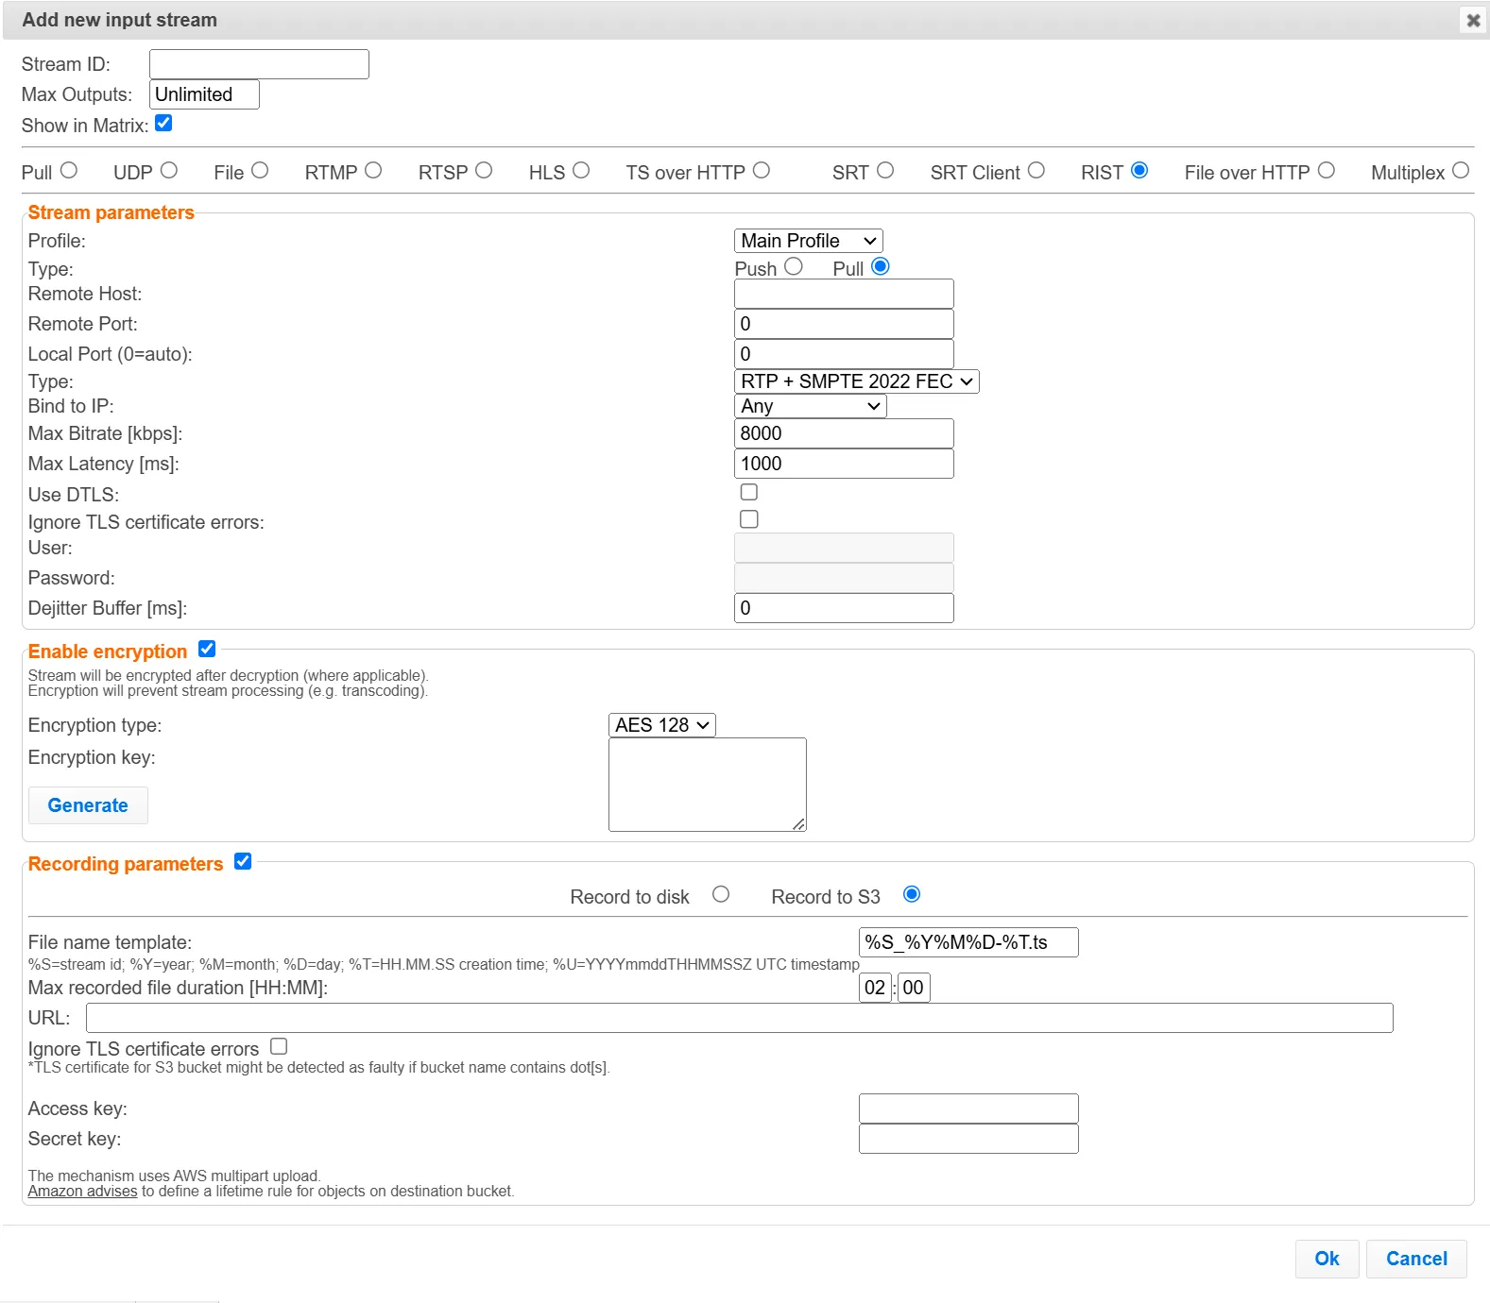Focus the Remote Port field
The height and width of the screenshot is (1303, 1490).
click(844, 324)
